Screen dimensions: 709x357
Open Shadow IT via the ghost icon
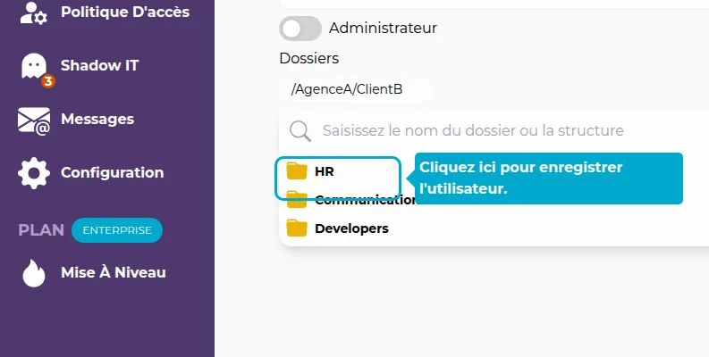point(34,66)
